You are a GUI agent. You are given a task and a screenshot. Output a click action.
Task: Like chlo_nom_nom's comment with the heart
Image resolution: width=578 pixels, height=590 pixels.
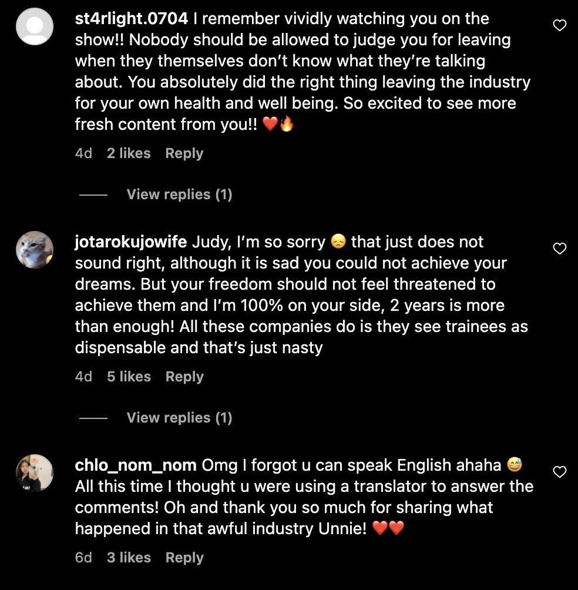tap(560, 472)
